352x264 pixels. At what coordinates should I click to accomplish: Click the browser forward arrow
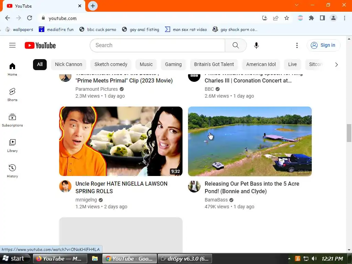pyautogui.click(x=19, y=18)
